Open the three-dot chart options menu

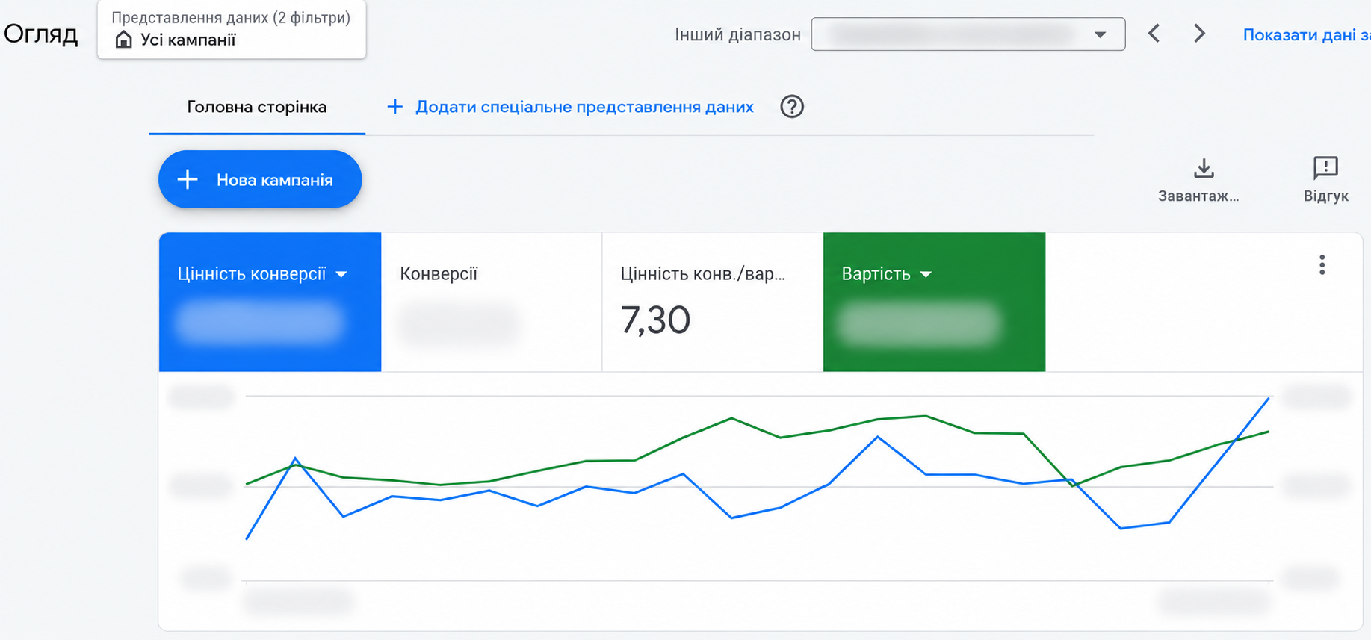click(1322, 265)
